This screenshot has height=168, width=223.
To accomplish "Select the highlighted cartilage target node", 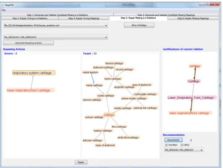I will 109,115.
